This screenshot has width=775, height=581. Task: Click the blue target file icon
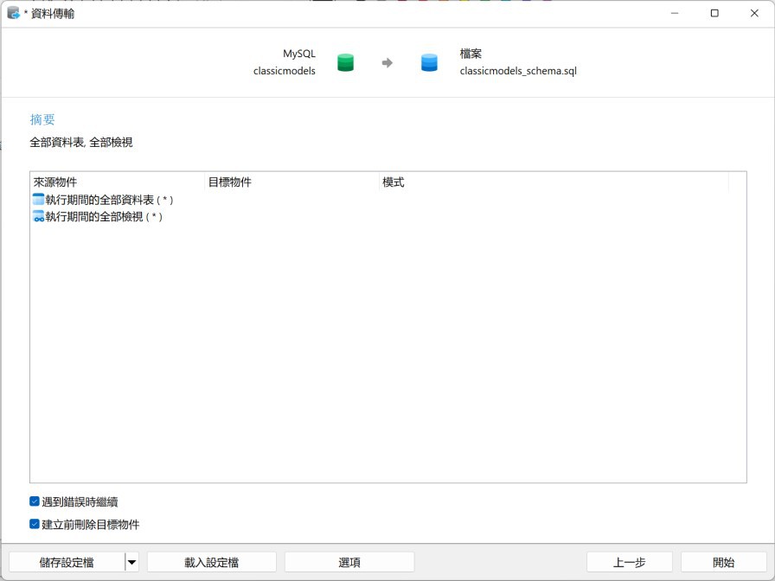tap(429, 62)
